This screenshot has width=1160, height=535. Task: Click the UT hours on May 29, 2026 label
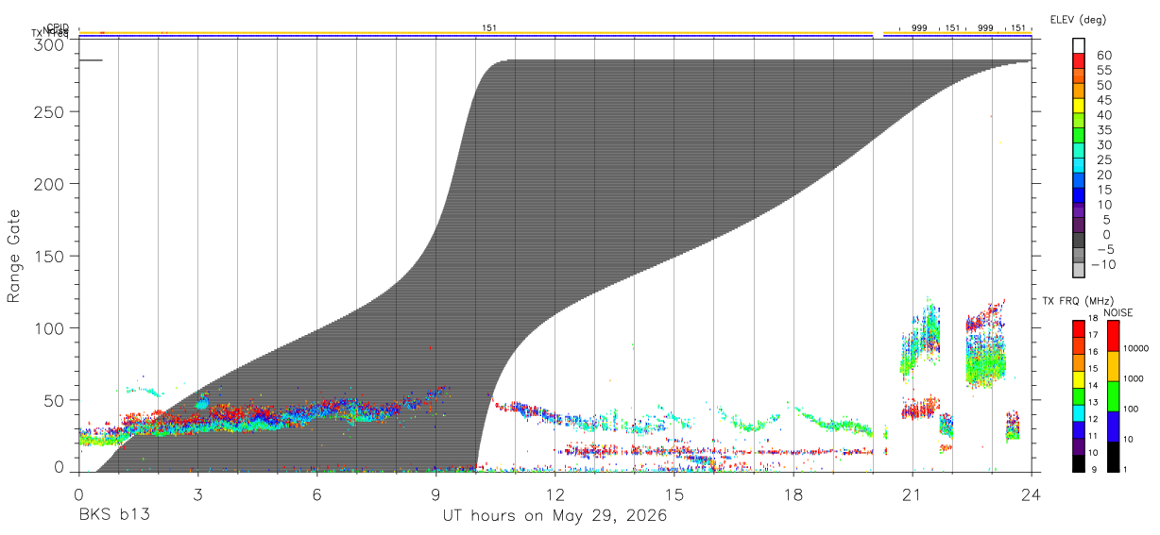click(554, 516)
